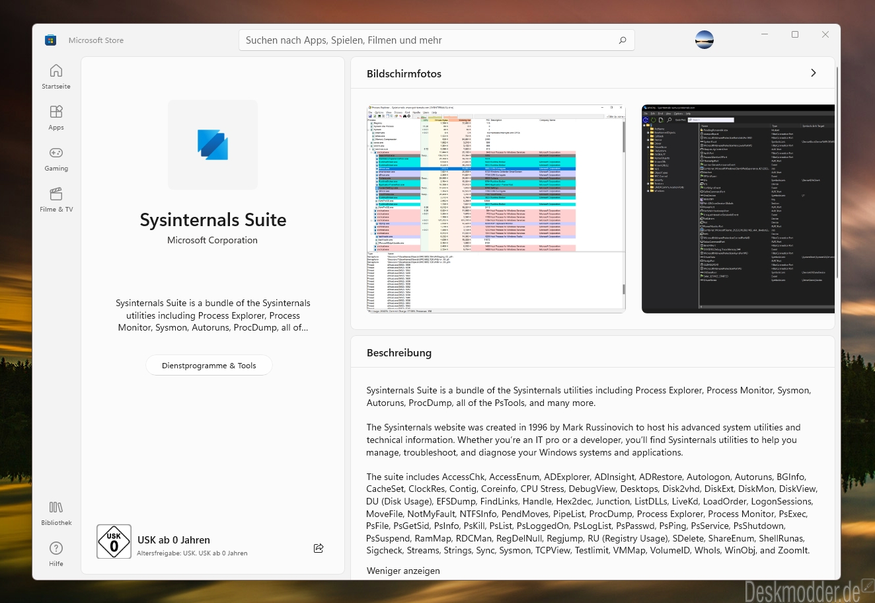
Task: Expand Bildschirmfotos with the chevron arrow
Action: (814, 73)
